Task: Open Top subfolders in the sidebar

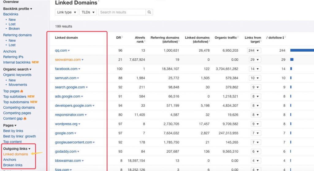Action: pyautogui.click(x=15, y=96)
